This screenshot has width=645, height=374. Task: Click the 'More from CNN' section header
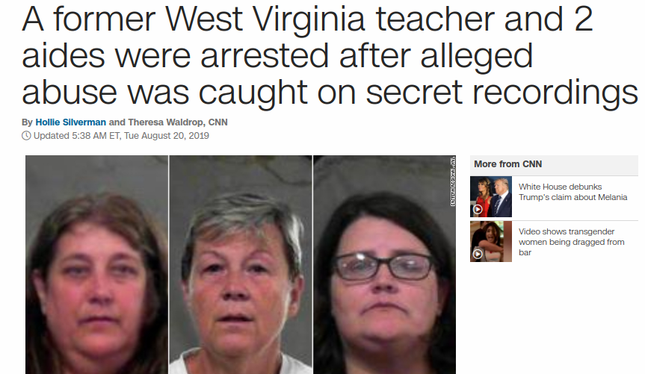tap(508, 164)
